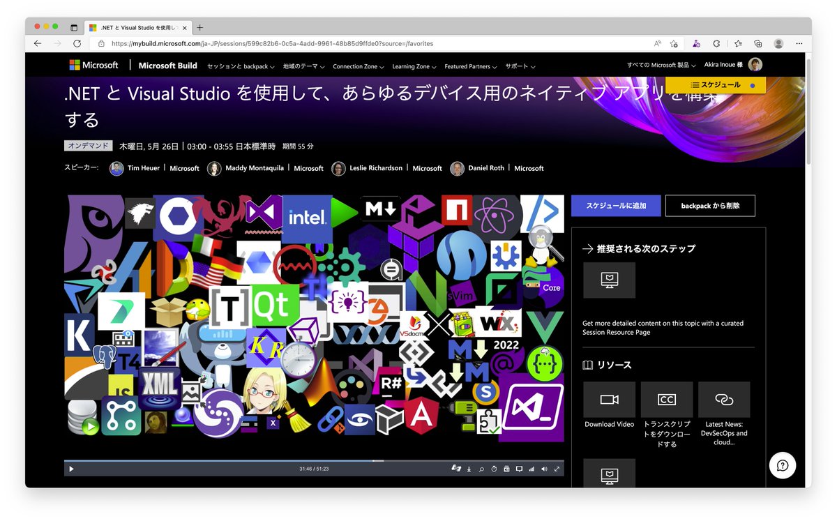Click the tab actions menu icon

tap(74, 27)
